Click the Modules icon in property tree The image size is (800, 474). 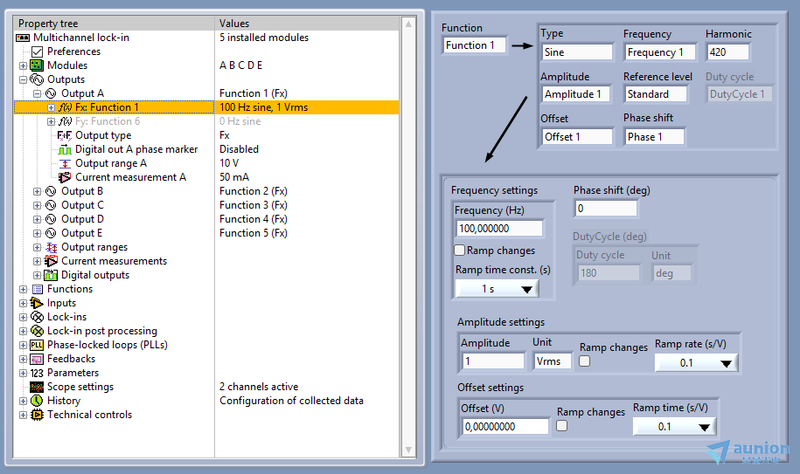click(x=37, y=65)
